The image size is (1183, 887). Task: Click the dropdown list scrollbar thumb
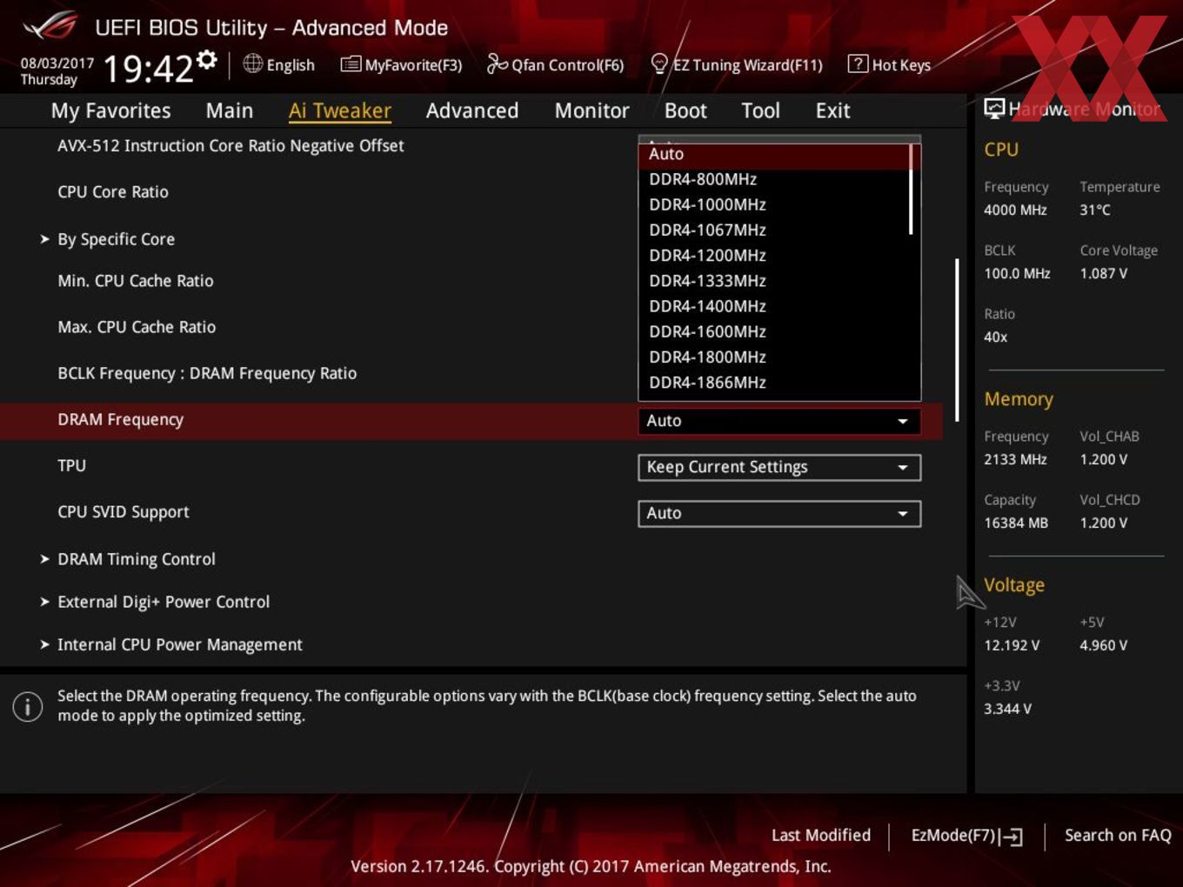(x=911, y=189)
